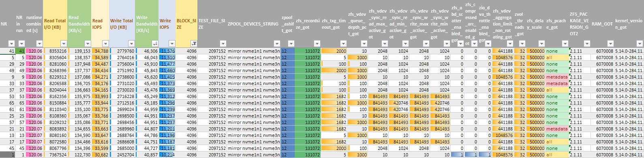
Task: Open the zfs_delay_scale filter dropdown
Action: 541,43
